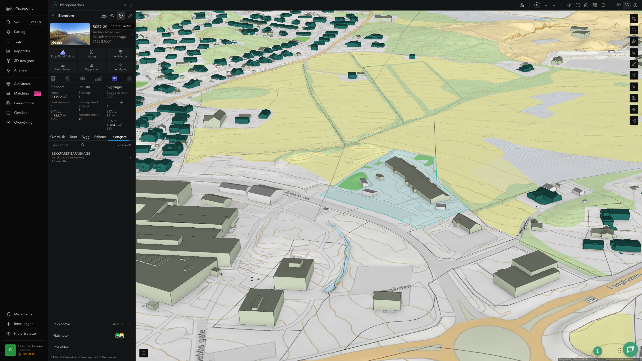Click the striped circle data icon
This screenshot has width=642, height=361.
(68, 78)
